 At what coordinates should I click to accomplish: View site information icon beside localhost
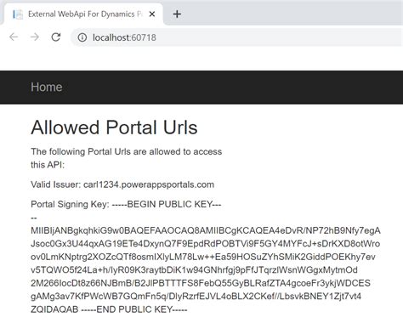pyautogui.click(x=82, y=37)
